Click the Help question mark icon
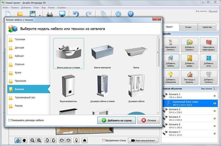The height and width of the screenshot is (146, 221). pyautogui.click(x=131, y=14)
